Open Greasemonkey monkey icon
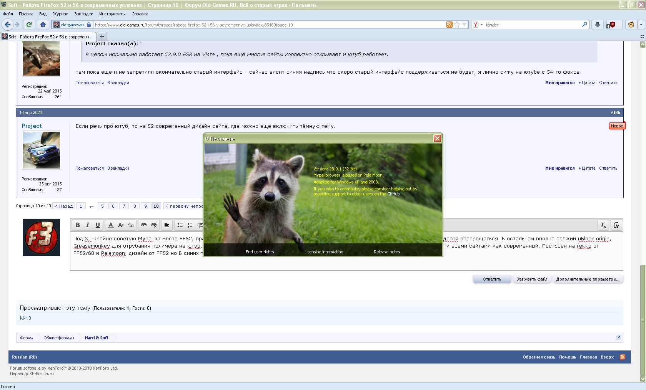 631,25
